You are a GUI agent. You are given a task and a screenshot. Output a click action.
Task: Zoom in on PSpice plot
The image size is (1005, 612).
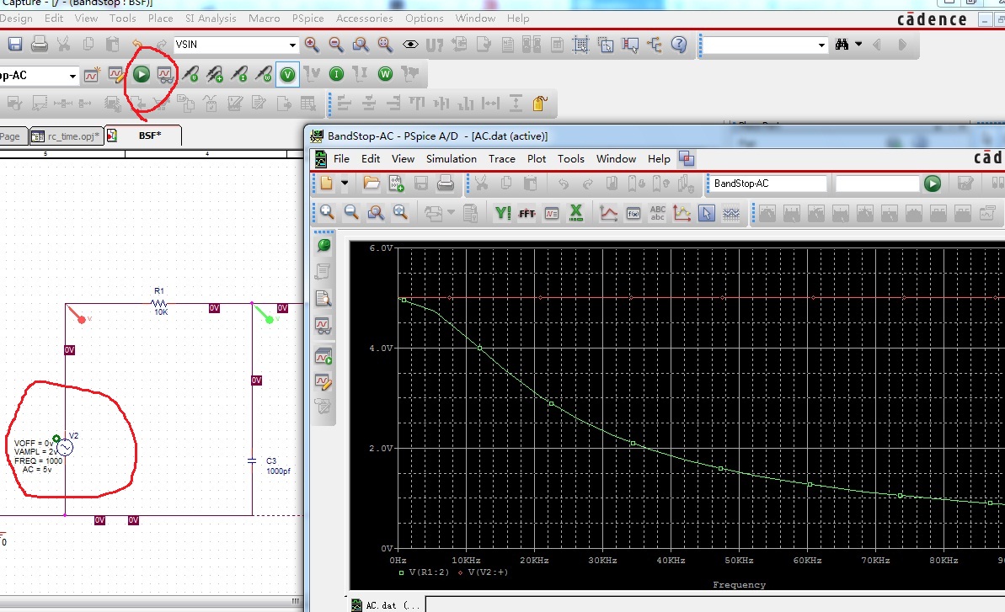(327, 212)
